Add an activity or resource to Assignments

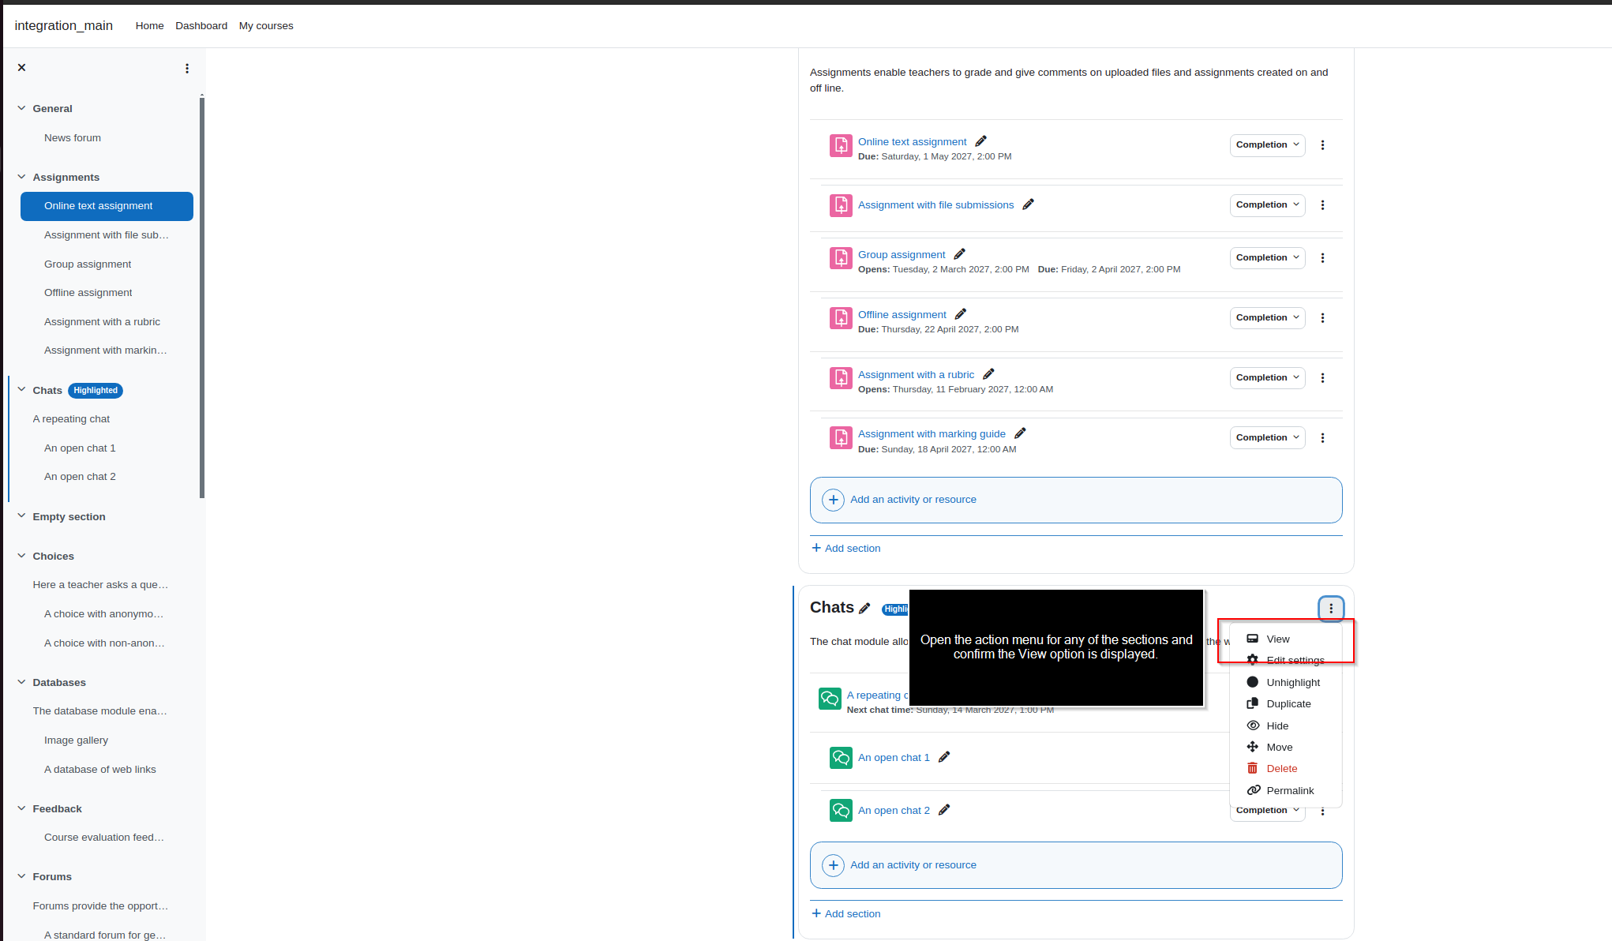click(1076, 500)
